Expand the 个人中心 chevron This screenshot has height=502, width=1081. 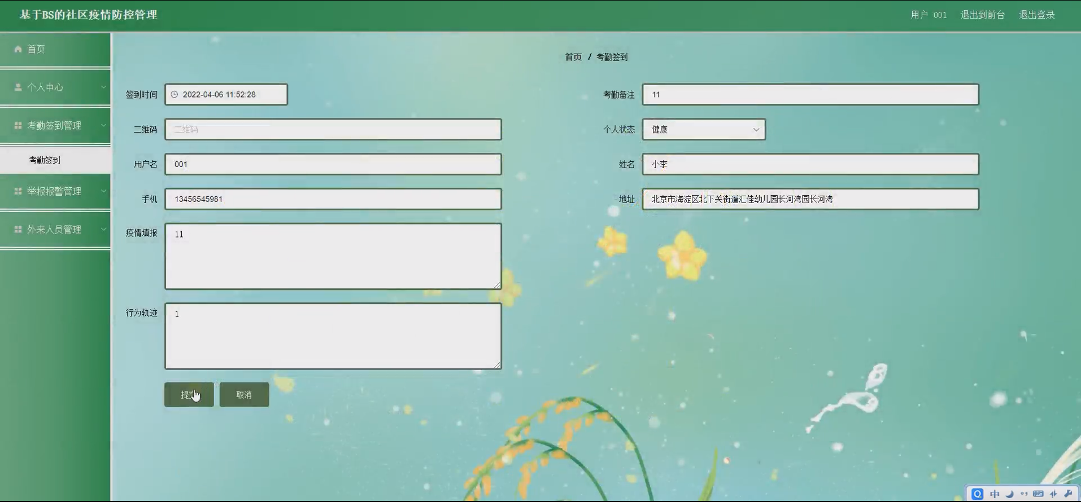pos(103,87)
